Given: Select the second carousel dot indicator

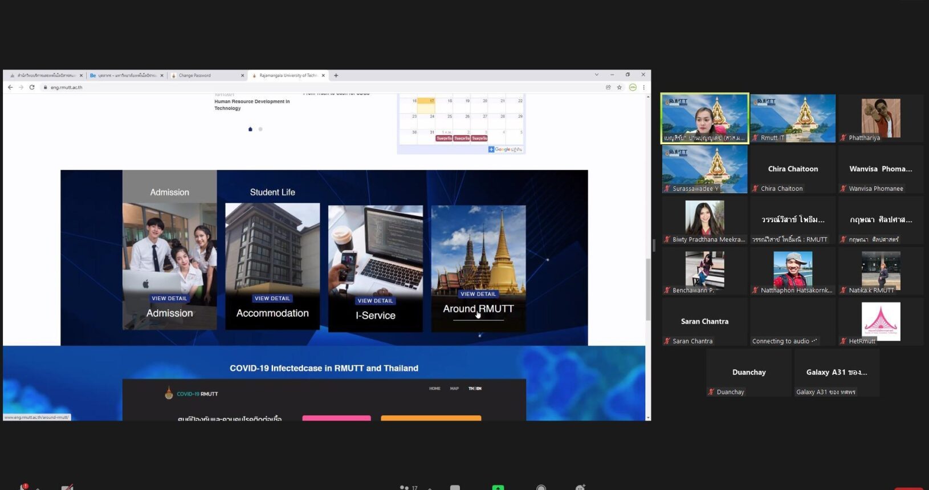Looking at the screenshot, I should pyautogui.click(x=260, y=129).
